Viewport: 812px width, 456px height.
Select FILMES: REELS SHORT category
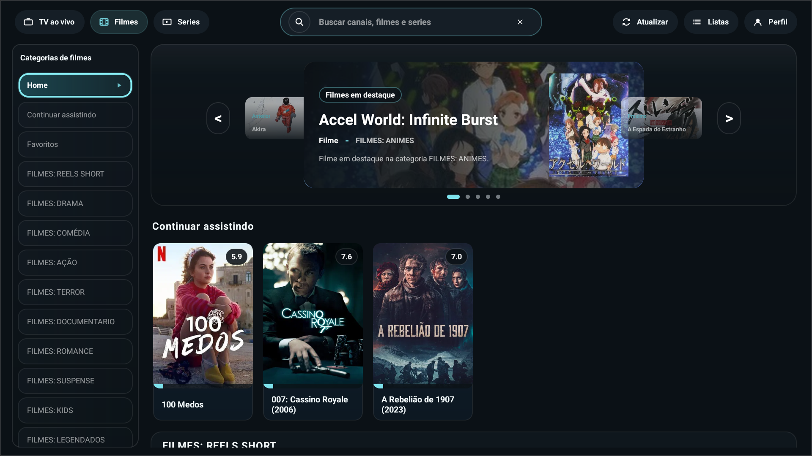pos(75,174)
